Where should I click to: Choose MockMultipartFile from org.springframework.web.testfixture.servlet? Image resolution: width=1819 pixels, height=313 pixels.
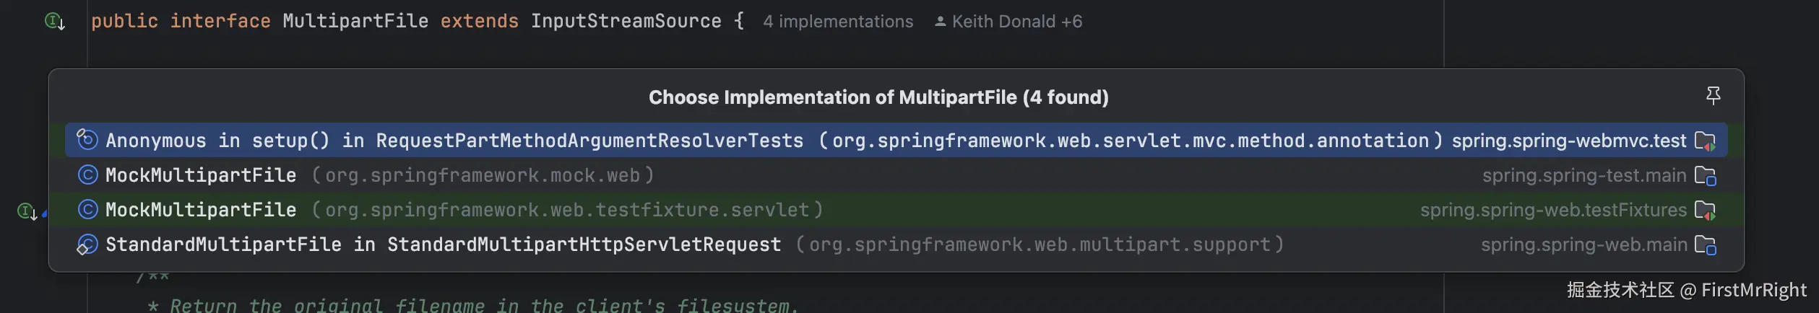pos(201,210)
